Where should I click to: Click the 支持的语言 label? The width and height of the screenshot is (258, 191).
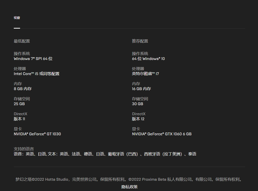click(x=24, y=149)
